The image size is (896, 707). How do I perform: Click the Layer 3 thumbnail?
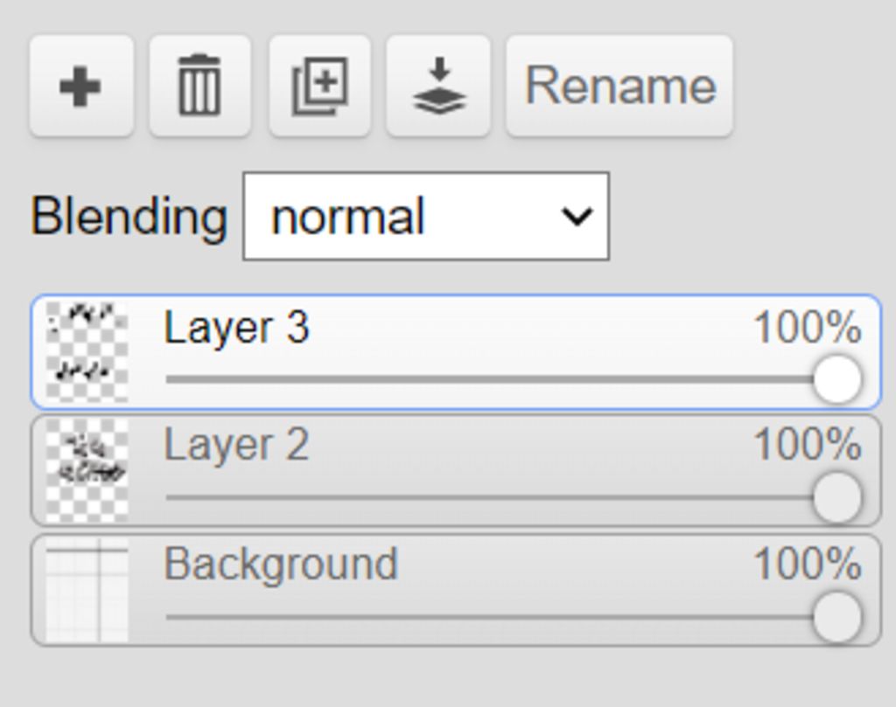click(x=87, y=351)
